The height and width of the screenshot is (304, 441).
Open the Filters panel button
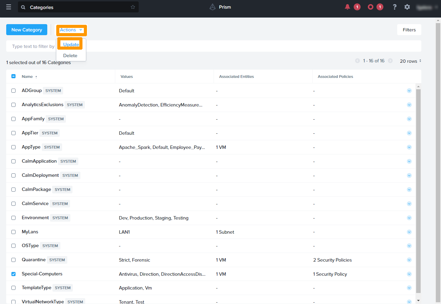tap(409, 30)
